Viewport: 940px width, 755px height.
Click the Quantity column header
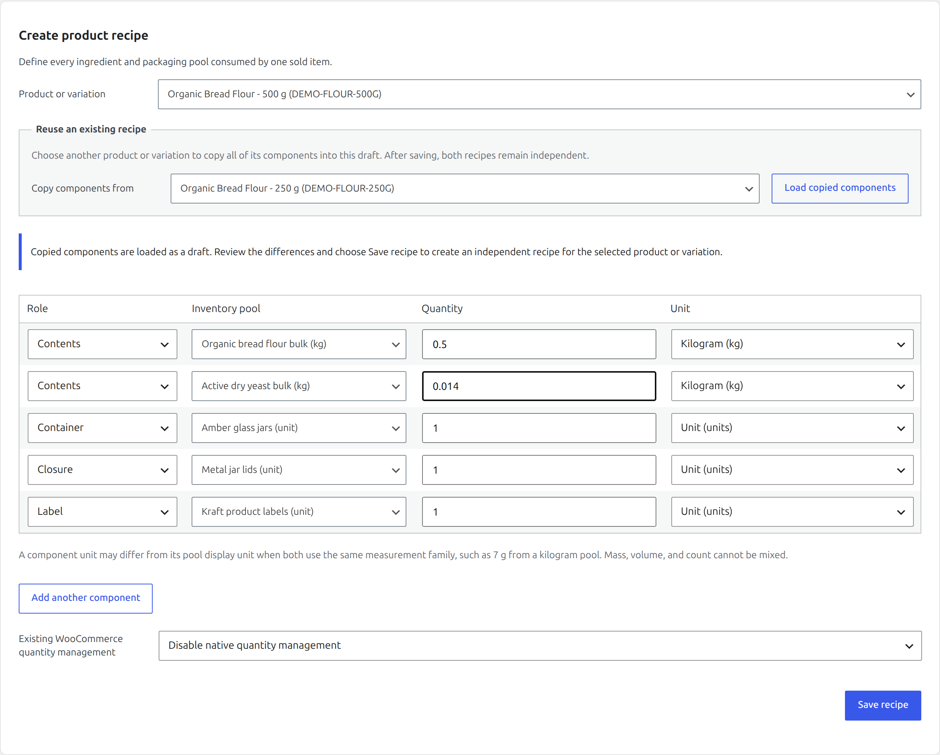point(442,308)
